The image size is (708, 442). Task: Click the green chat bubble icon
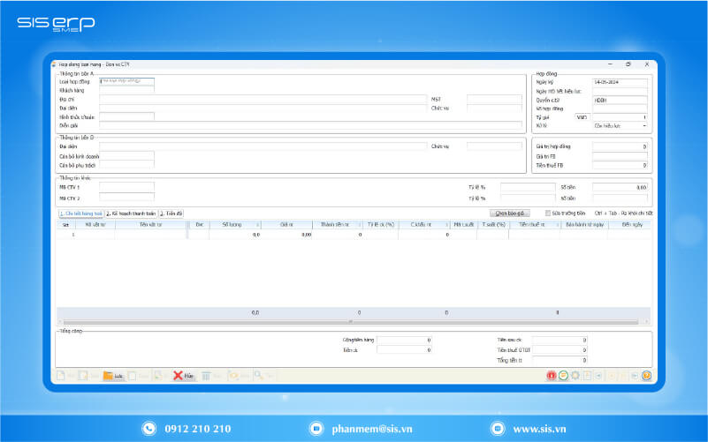(x=564, y=375)
